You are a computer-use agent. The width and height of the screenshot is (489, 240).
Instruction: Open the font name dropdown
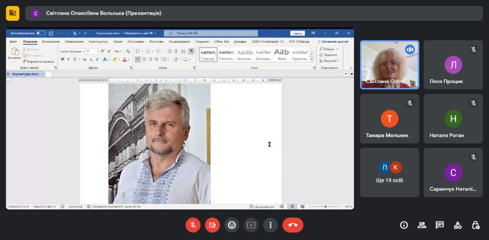click(83, 51)
